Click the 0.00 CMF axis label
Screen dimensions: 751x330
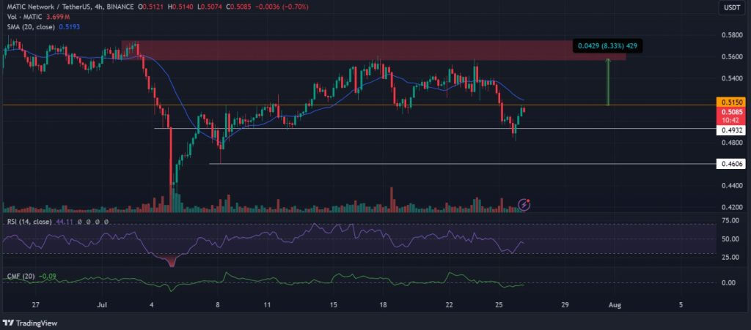[x=730, y=282]
